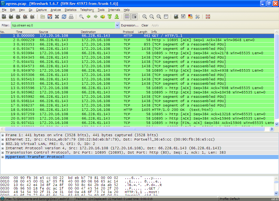Open the Help menu
The width and height of the screenshot is (279, 201).
(126, 10)
